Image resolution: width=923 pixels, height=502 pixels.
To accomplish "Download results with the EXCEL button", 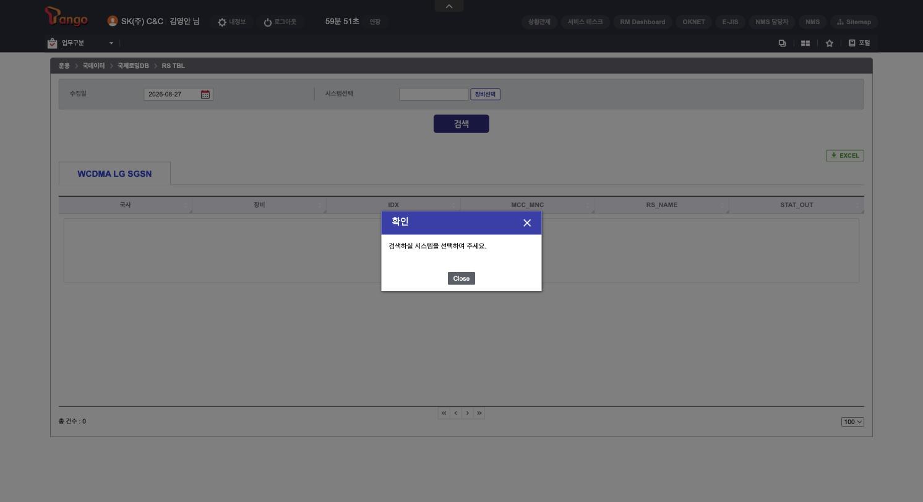I will (845, 156).
